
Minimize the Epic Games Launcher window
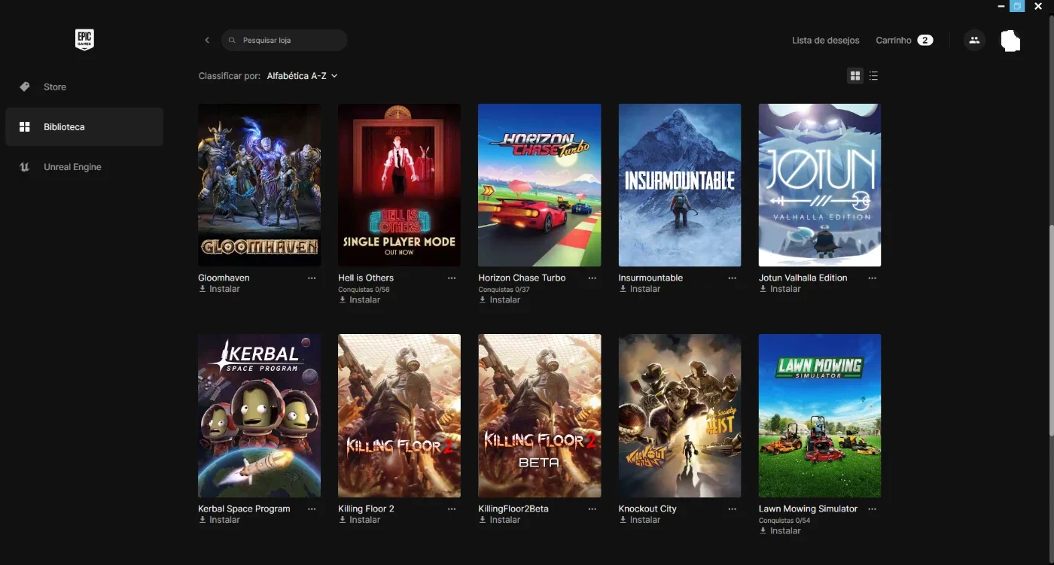coord(1001,6)
